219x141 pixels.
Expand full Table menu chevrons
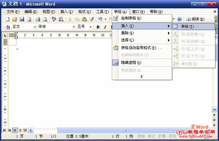(x=141, y=77)
